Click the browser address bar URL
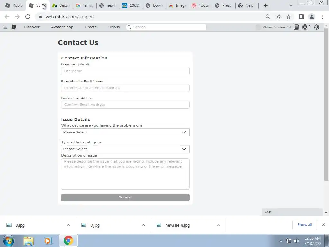Screen dimensions: 329x247 tap(70, 17)
